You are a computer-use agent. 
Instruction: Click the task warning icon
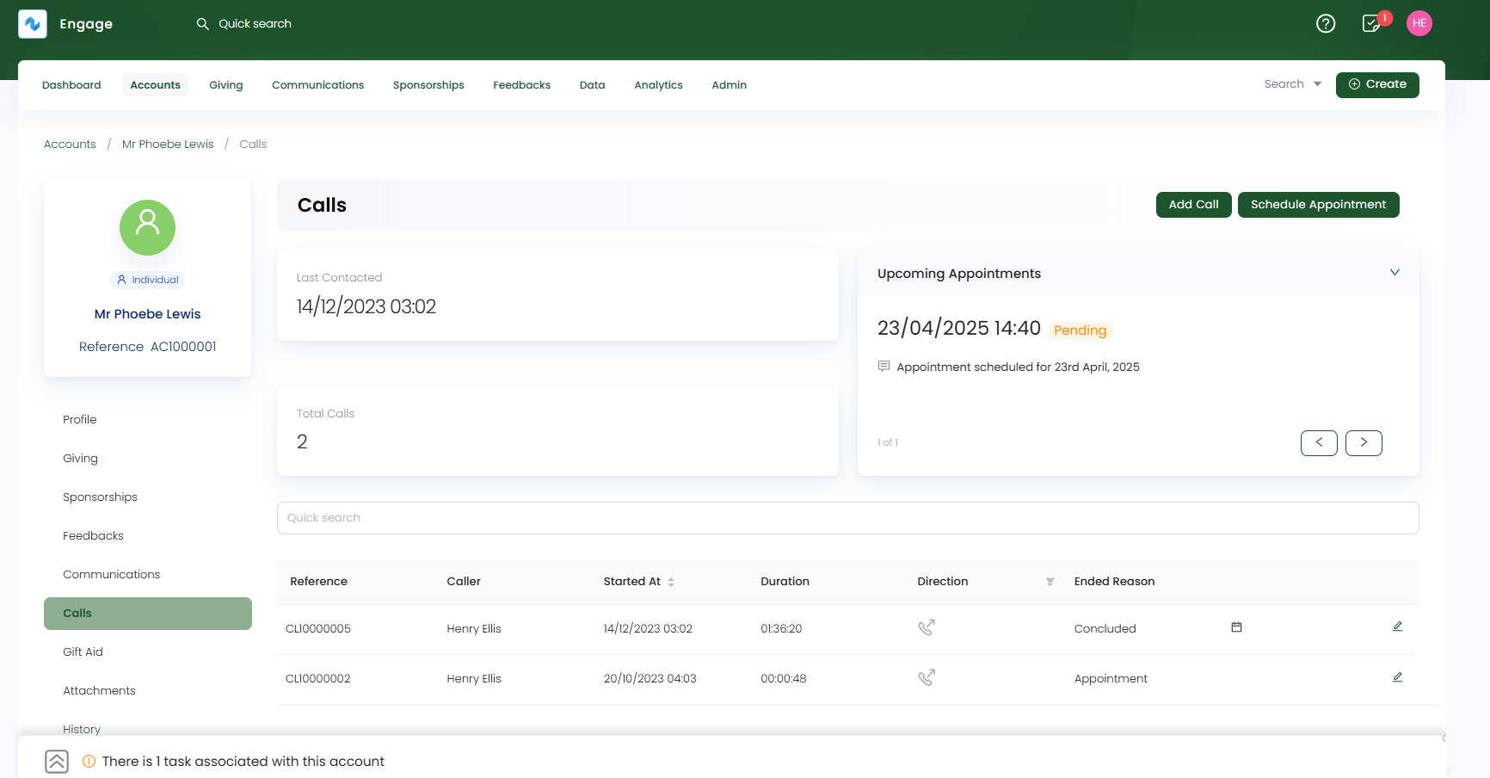[89, 762]
